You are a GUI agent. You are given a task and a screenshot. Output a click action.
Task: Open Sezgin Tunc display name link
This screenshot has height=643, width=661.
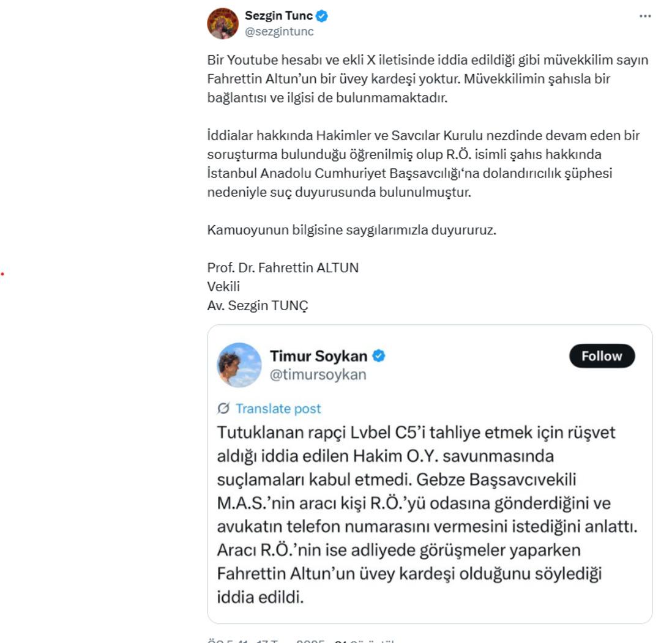pyautogui.click(x=278, y=16)
